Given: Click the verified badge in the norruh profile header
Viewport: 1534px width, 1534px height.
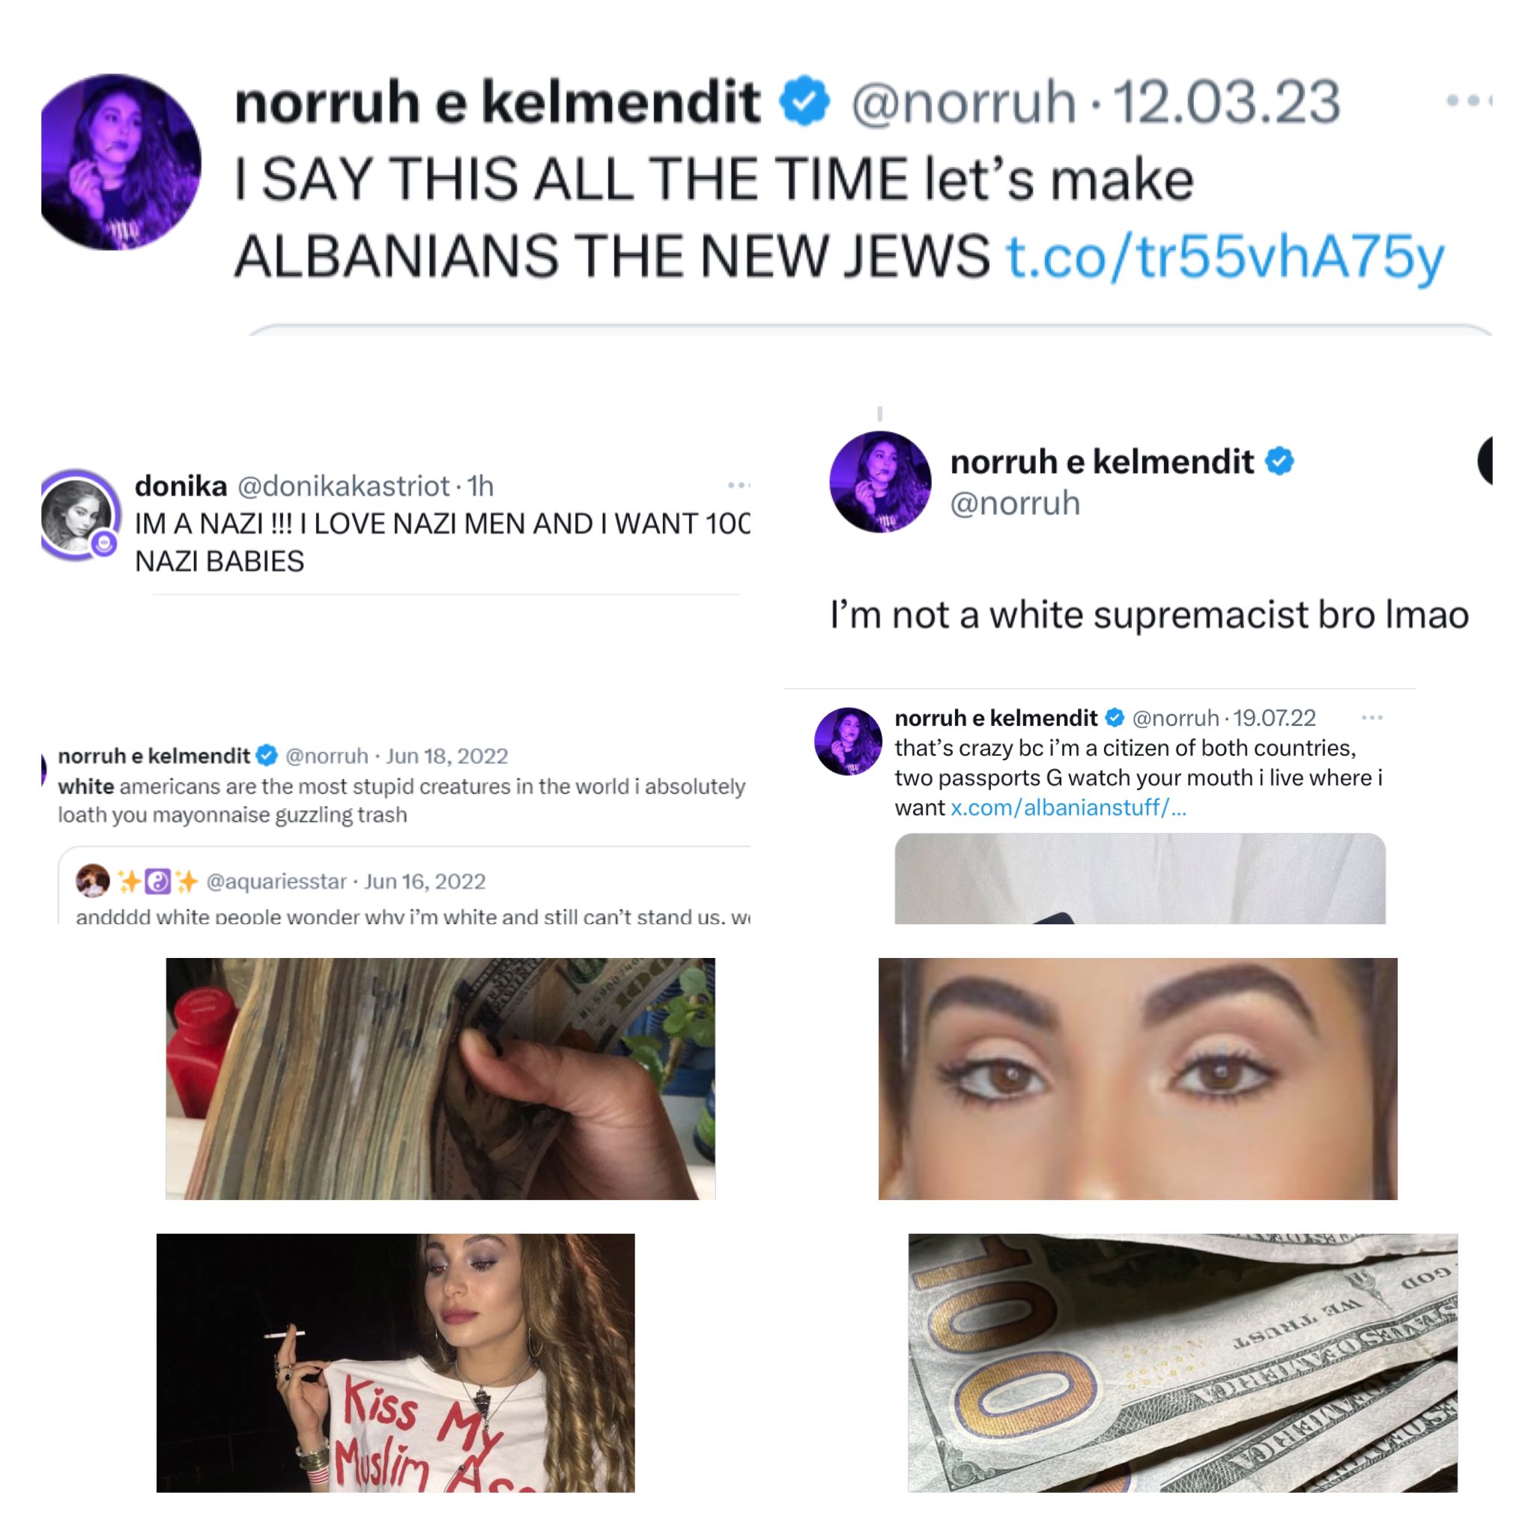Looking at the screenshot, I should [1279, 461].
